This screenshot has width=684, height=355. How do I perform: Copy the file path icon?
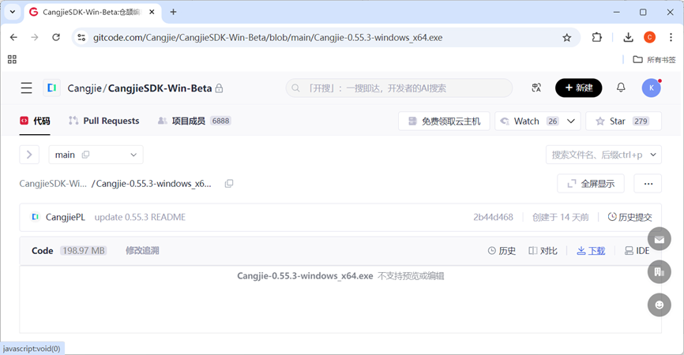229,184
